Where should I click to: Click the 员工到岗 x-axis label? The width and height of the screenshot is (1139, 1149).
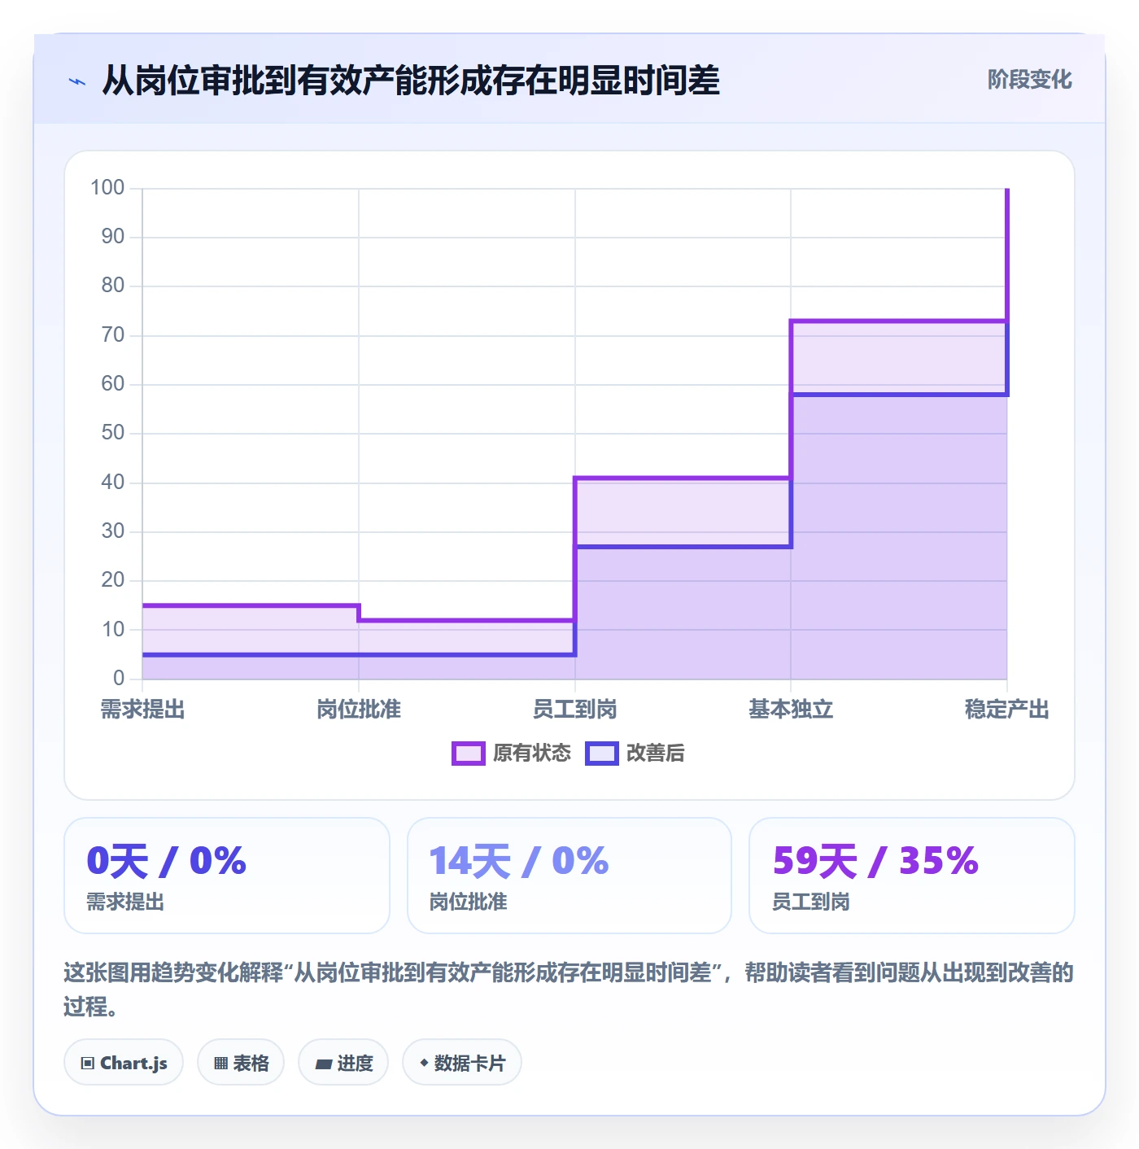pos(575,710)
